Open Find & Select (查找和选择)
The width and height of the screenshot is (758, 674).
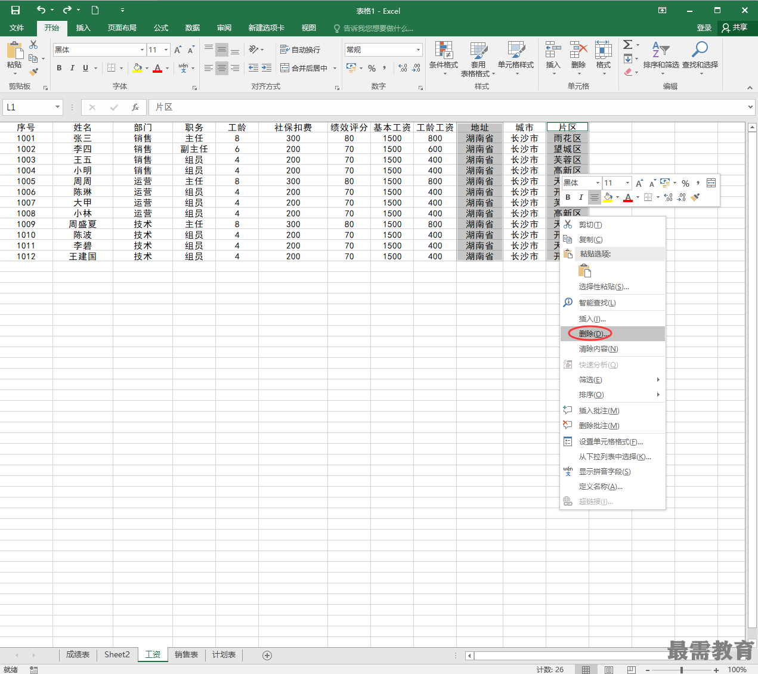(700, 58)
